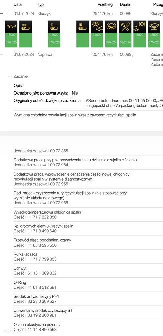
Task: Click the wrench and screwdriver service icon
Action: pos(125,27)
